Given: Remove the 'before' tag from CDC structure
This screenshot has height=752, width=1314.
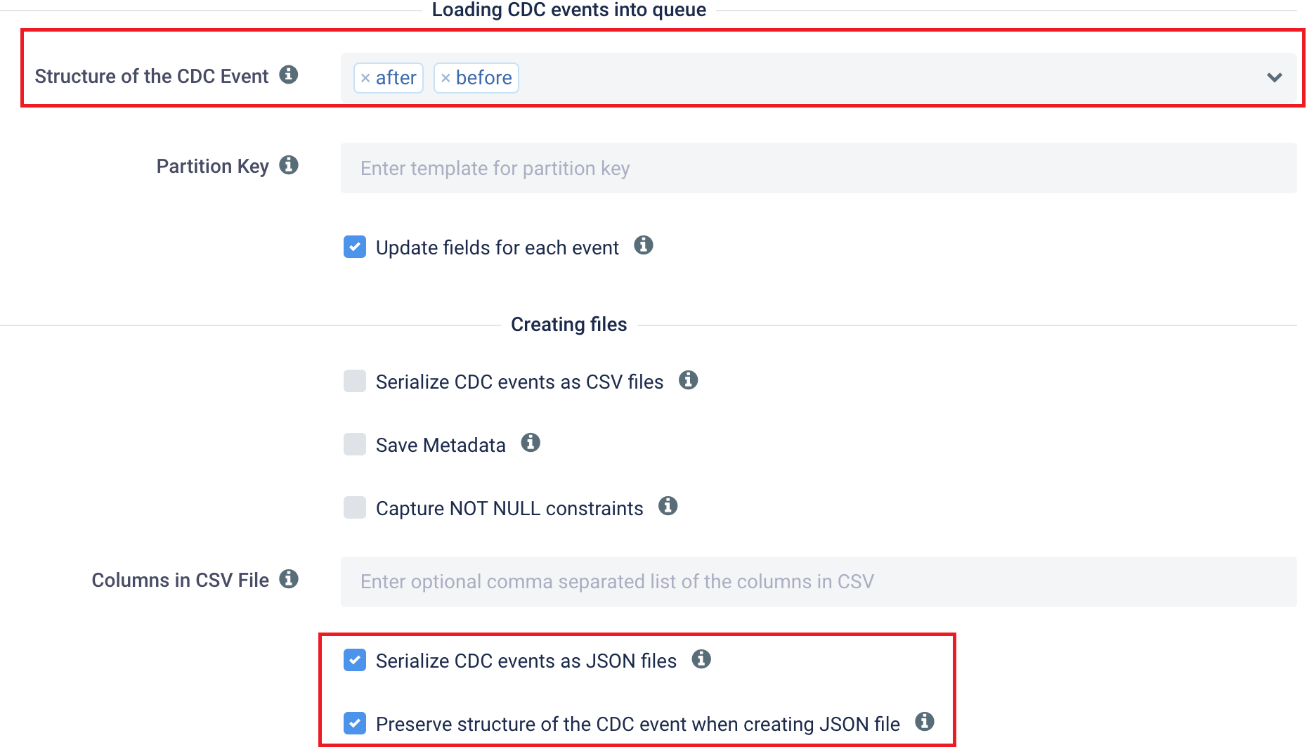Looking at the screenshot, I should [x=445, y=78].
